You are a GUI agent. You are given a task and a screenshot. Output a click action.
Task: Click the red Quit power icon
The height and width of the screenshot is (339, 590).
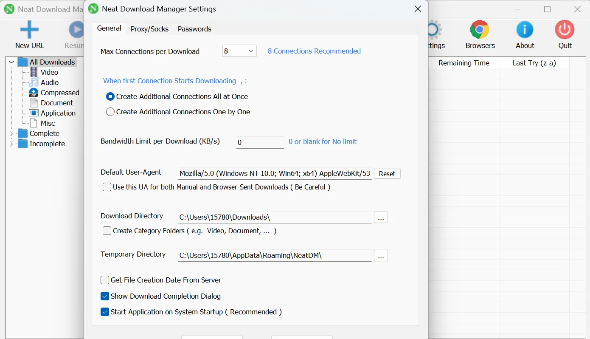[565, 30]
